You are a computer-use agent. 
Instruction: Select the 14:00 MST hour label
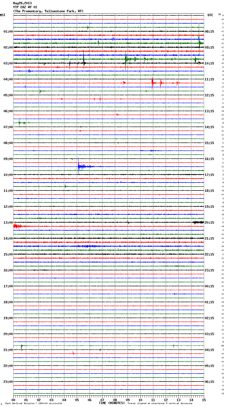tap(8, 239)
